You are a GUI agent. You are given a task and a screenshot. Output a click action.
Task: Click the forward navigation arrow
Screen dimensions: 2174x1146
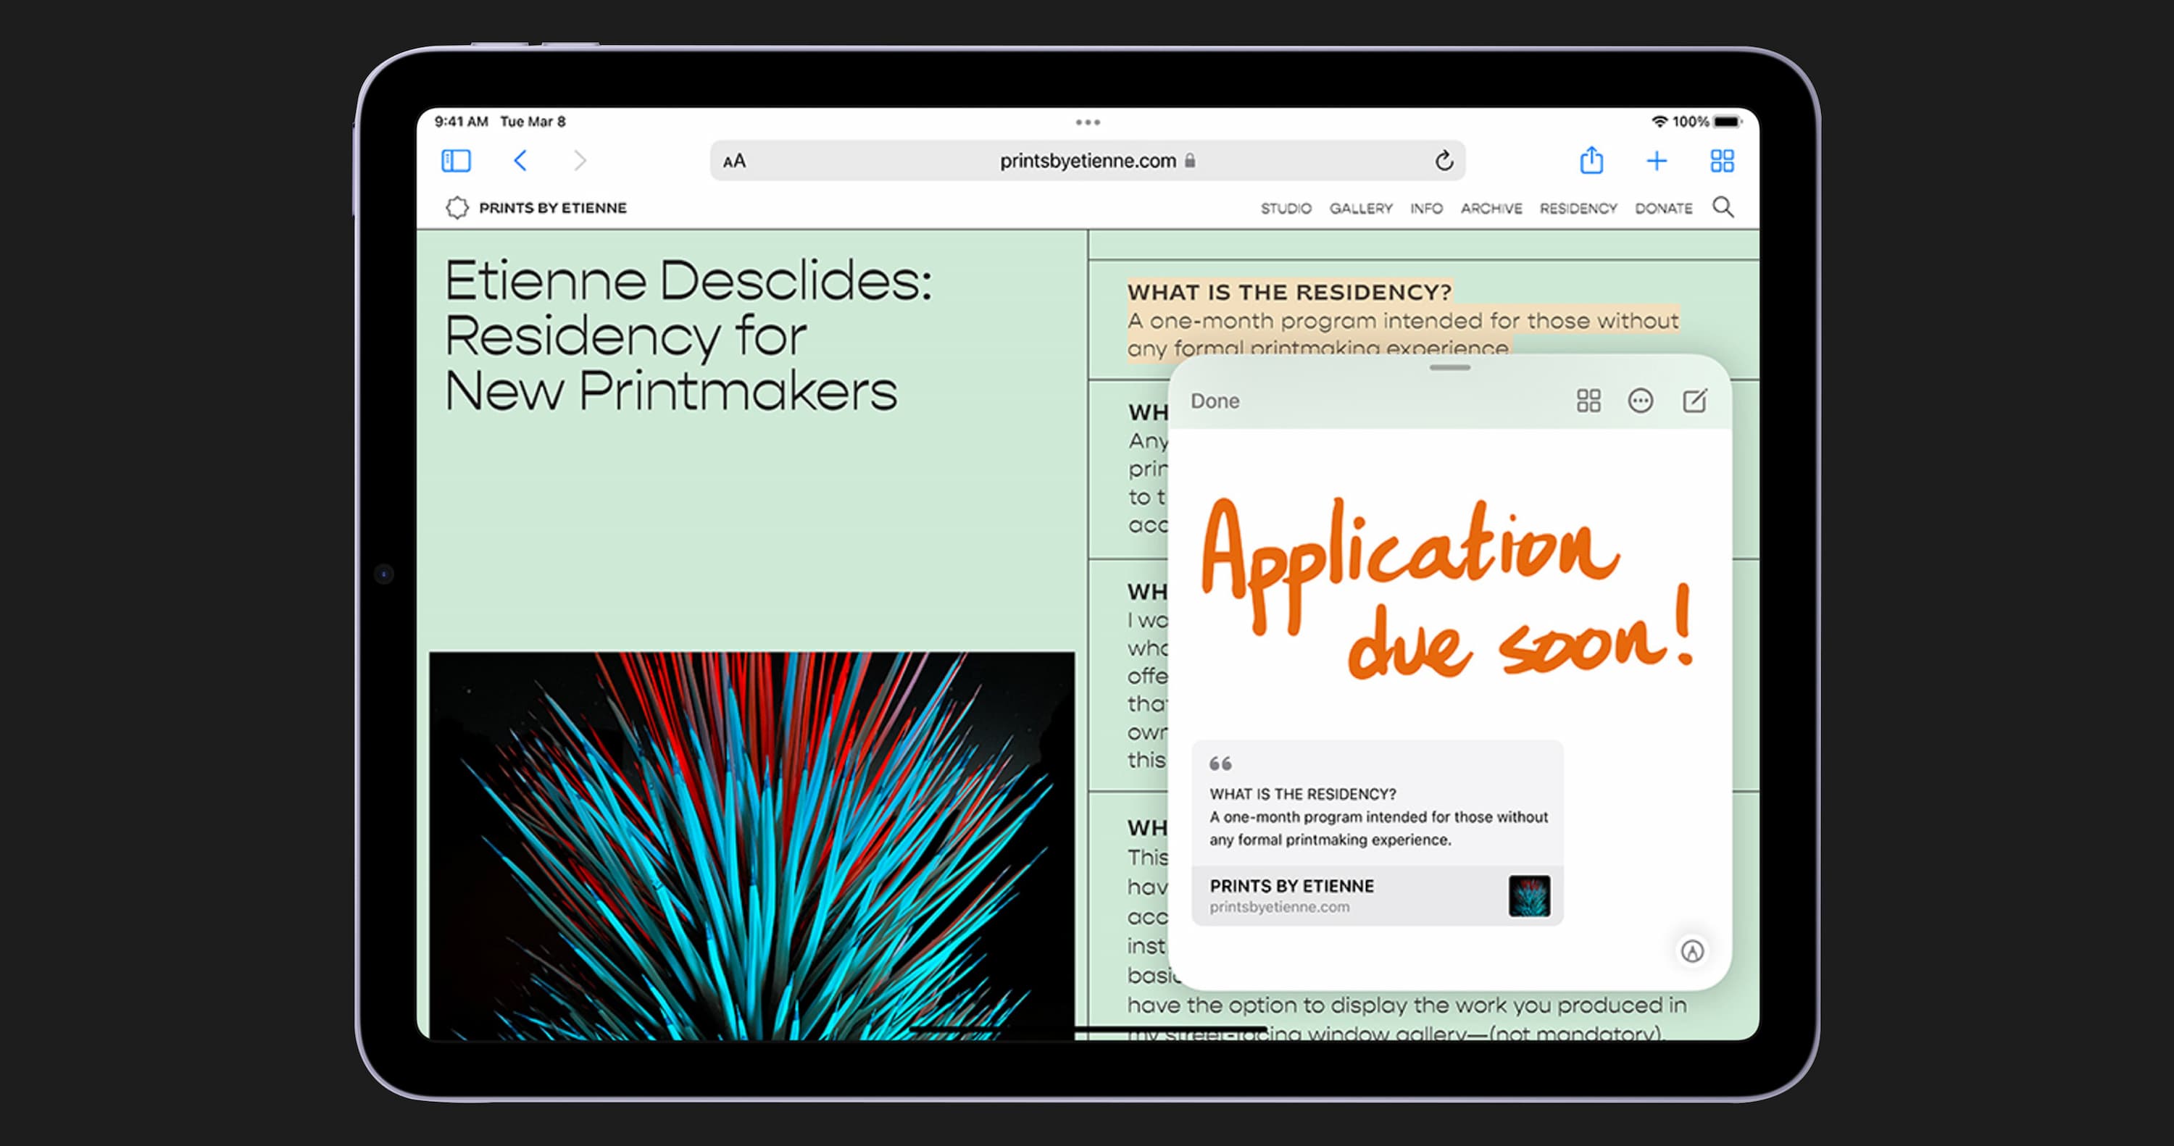click(580, 160)
